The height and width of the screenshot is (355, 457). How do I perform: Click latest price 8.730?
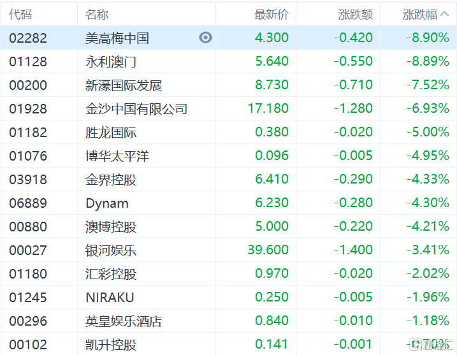tap(272, 85)
